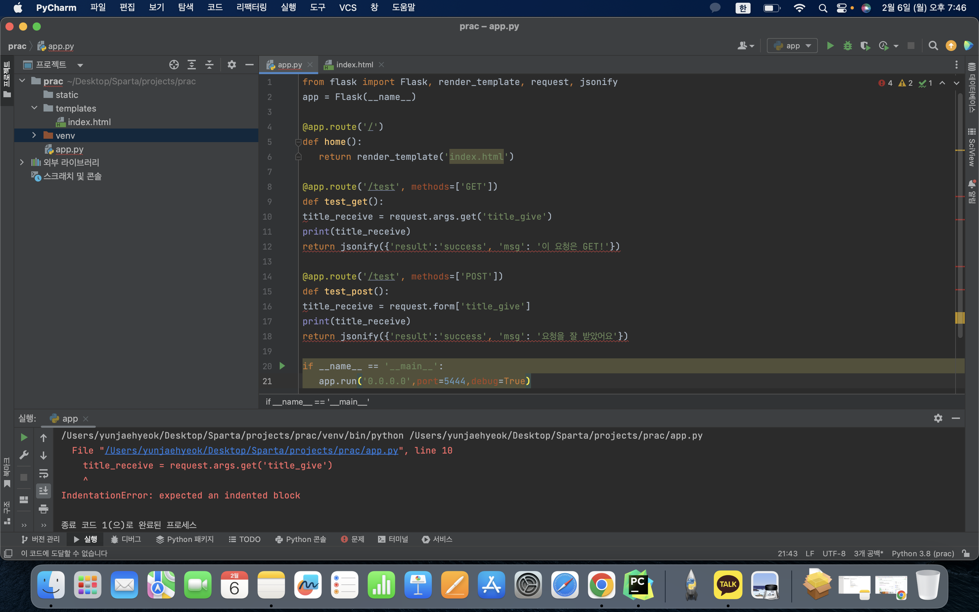Select opened file target icon in Project panel
979x612 pixels.
pyautogui.click(x=174, y=65)
